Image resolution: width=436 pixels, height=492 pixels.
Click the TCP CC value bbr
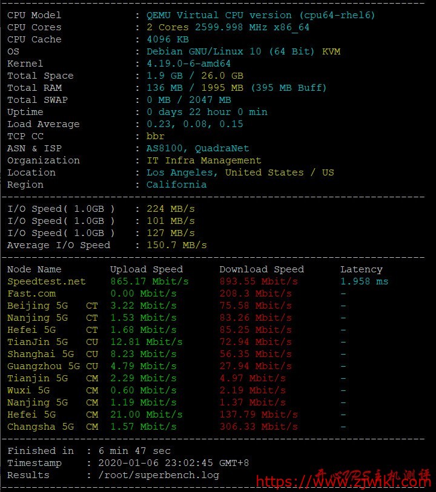click(155, 136)
